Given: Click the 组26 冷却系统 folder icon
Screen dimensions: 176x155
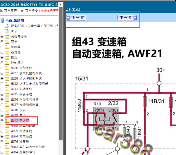Looking at the screenshot, I should point(7,68).
